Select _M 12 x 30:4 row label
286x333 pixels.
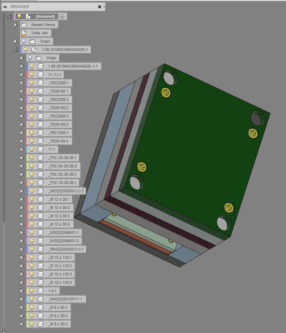coord(59,224)
